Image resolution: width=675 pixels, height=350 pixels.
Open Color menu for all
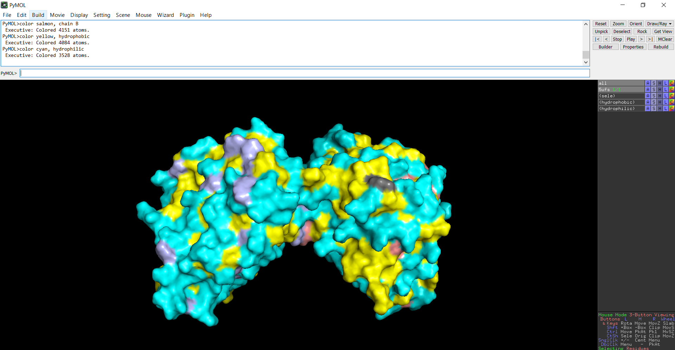pyautogui.click(x=671, y=83)
